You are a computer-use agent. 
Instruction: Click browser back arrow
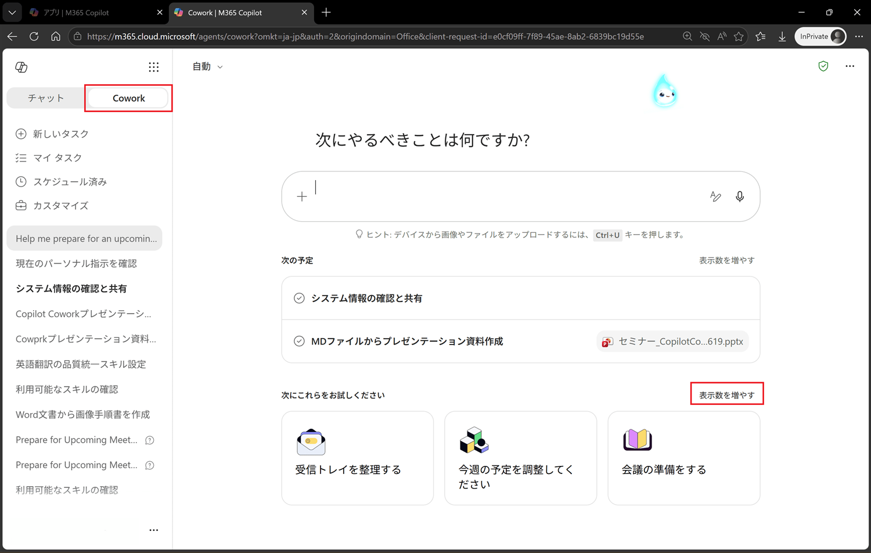12,36
